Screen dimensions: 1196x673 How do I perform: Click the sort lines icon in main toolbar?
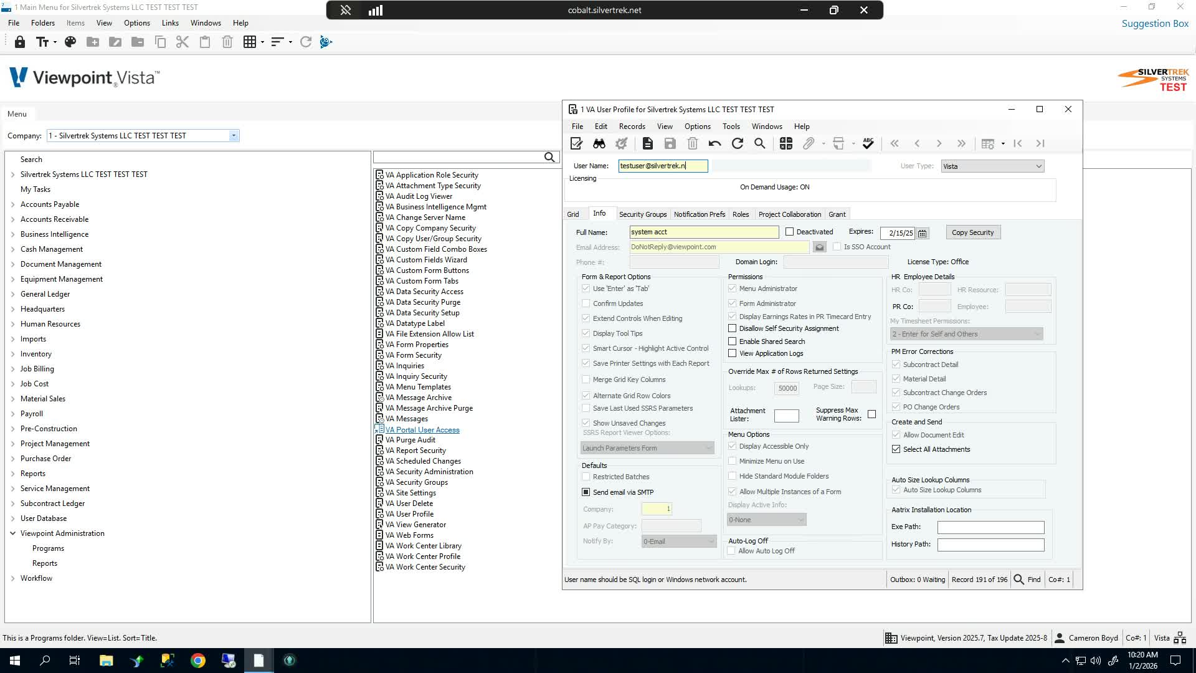coord(278,42)
